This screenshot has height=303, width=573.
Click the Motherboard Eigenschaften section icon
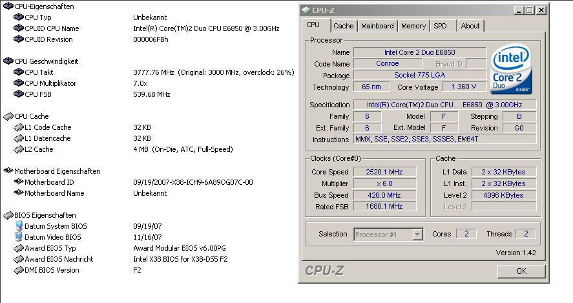pyautogui.click(x=8, y=171)
